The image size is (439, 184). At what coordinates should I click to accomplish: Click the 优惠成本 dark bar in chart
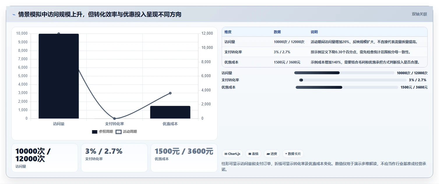[x=170, y=112]
